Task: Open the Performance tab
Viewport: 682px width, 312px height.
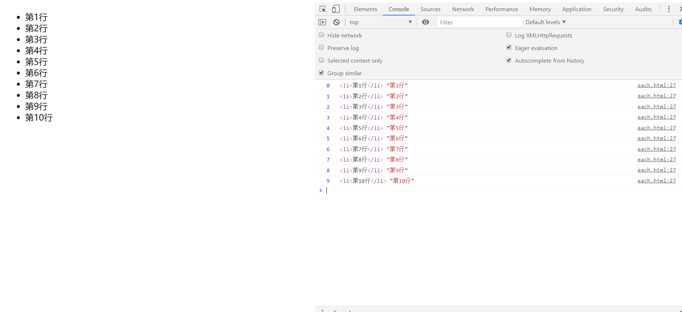Action: [501, 9]
